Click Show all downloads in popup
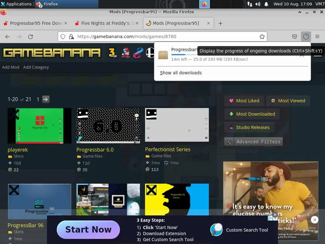 click(x=181, y=73)
